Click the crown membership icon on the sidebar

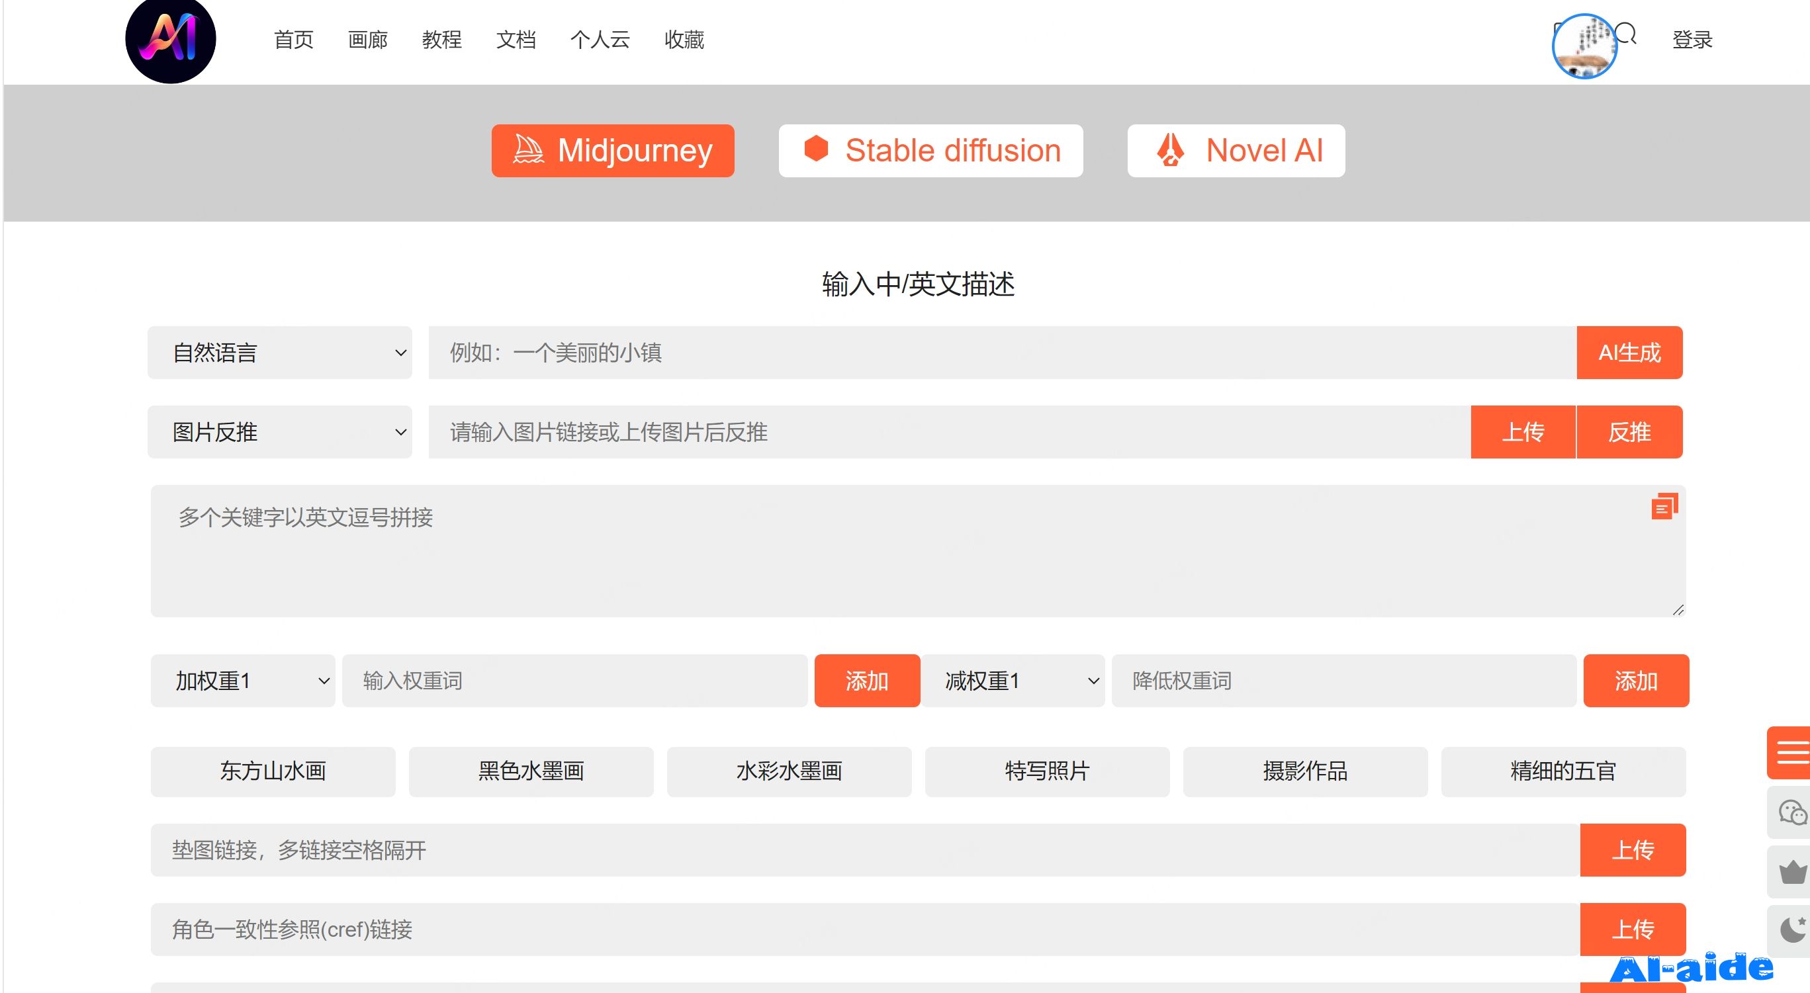(x=1791, y=871)
